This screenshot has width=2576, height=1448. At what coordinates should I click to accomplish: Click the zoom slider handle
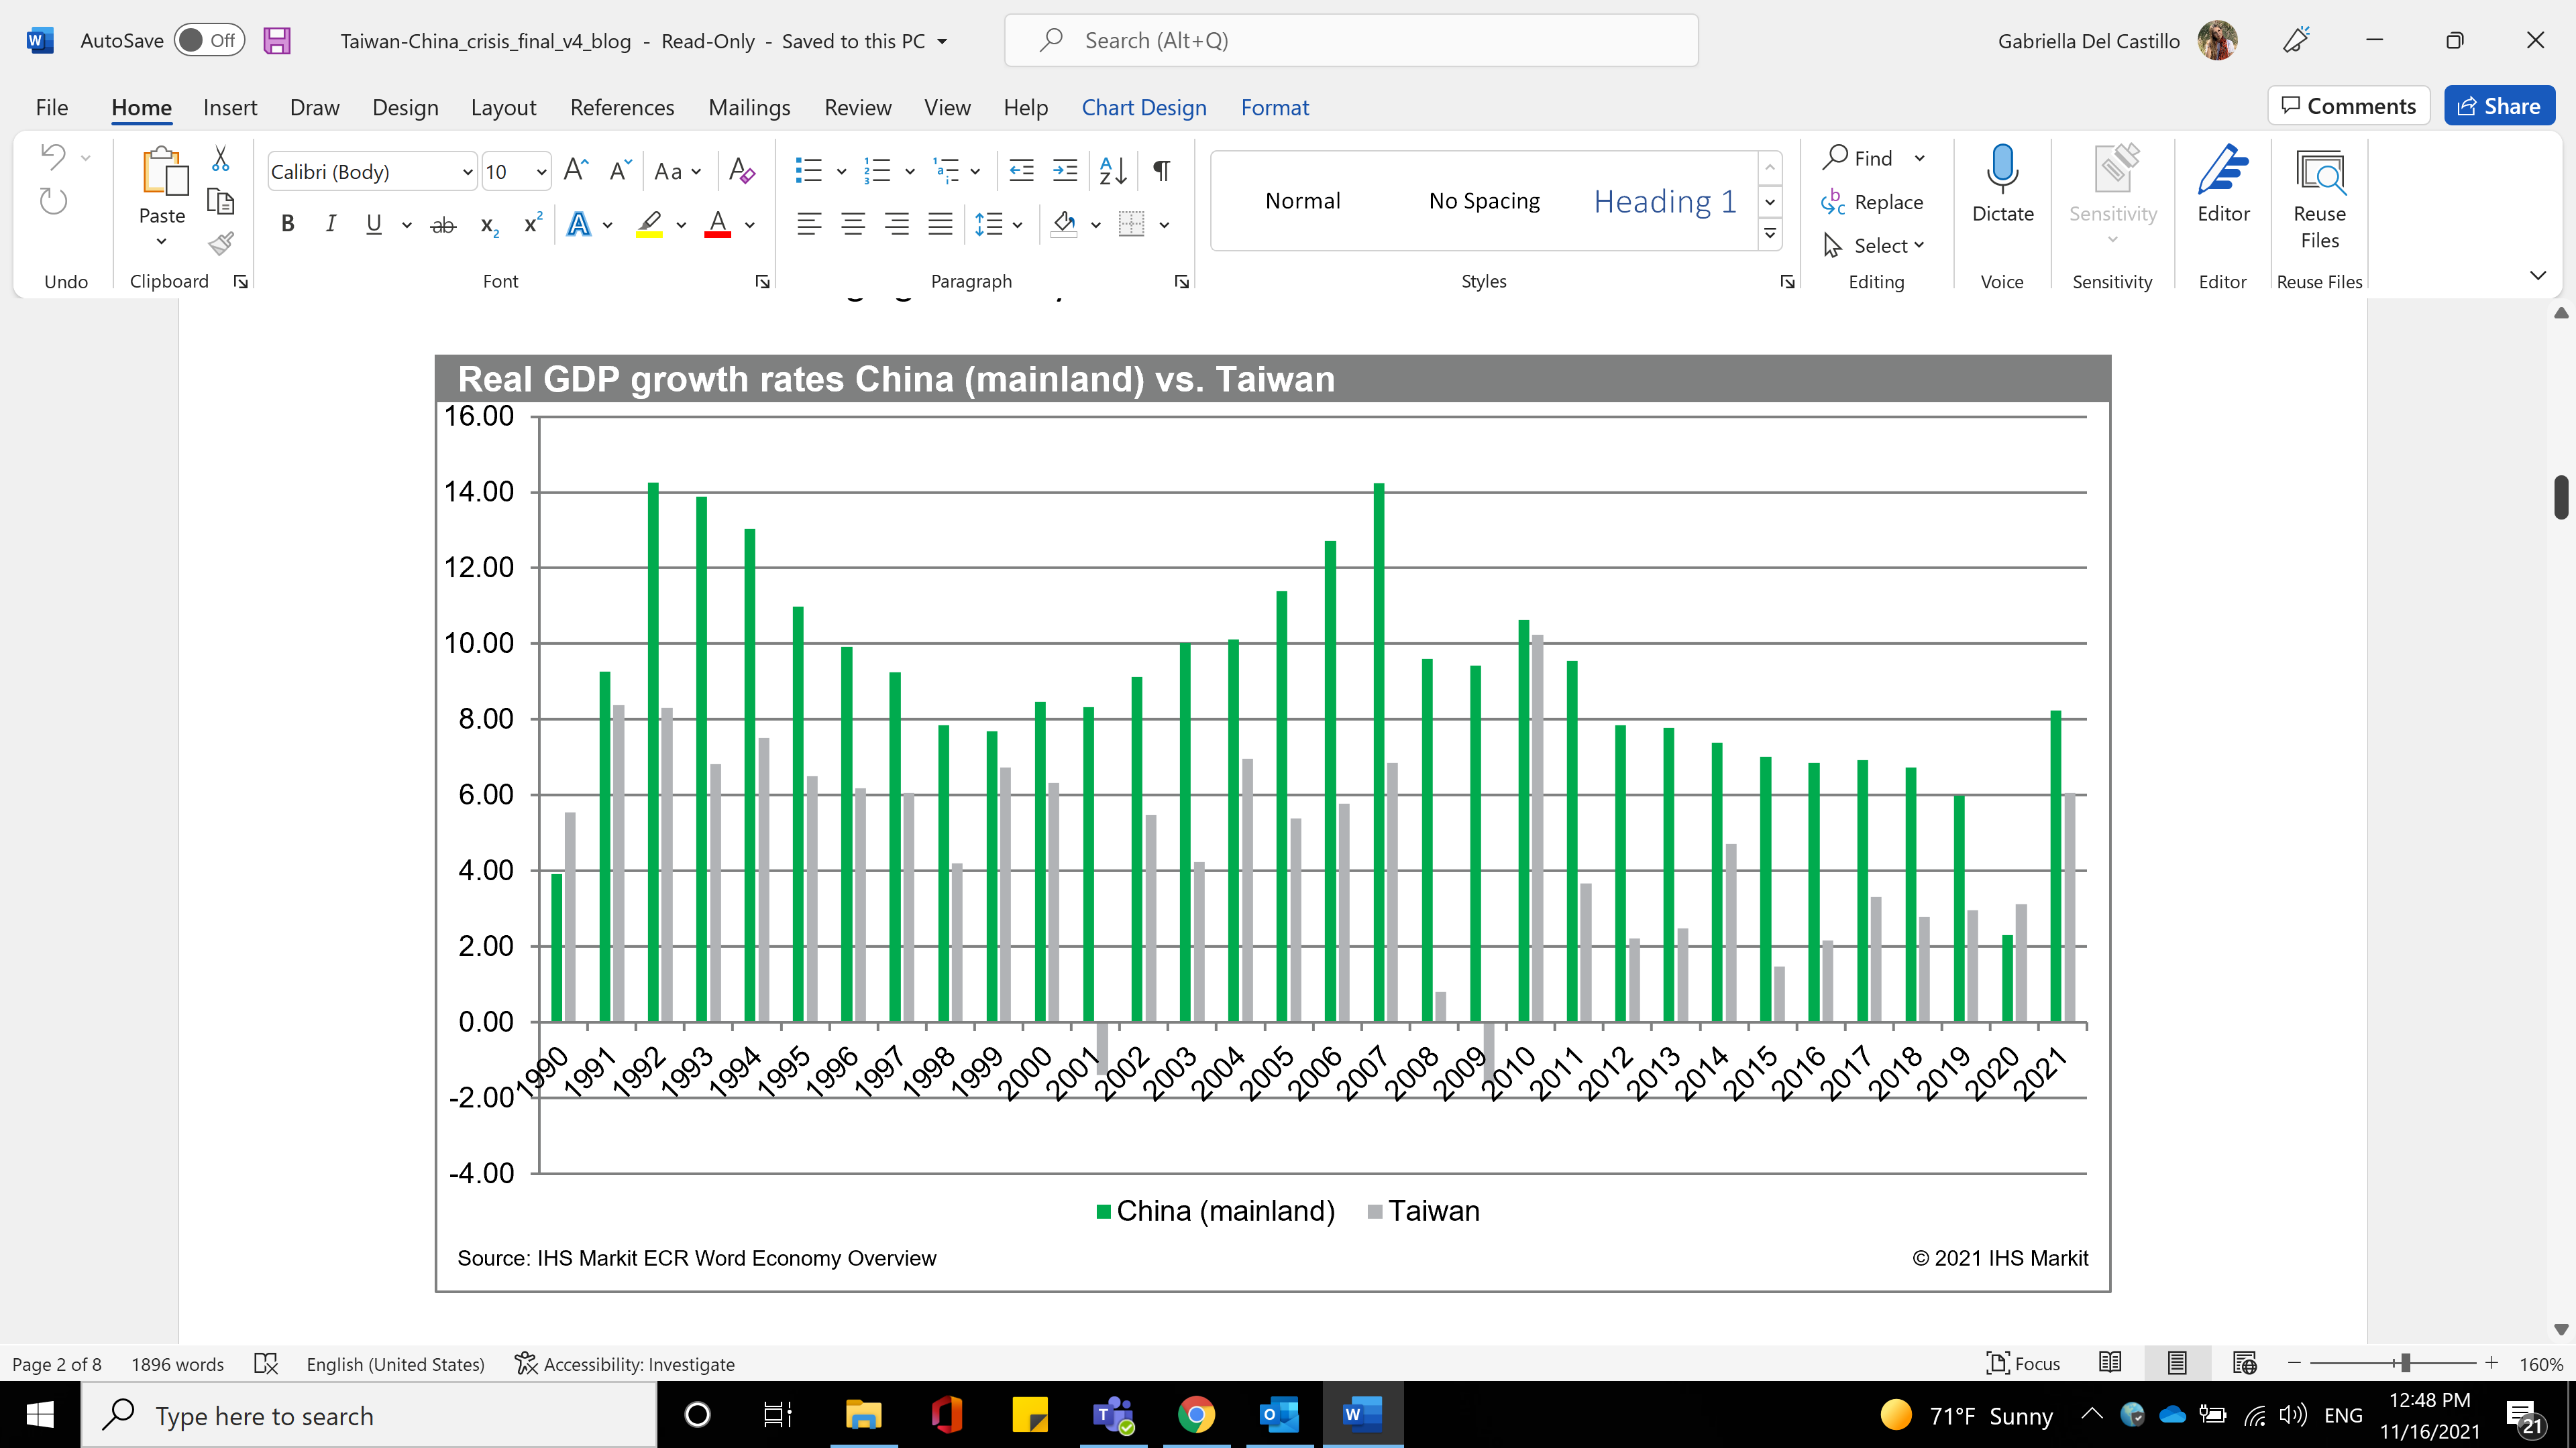point(2405,1363)
